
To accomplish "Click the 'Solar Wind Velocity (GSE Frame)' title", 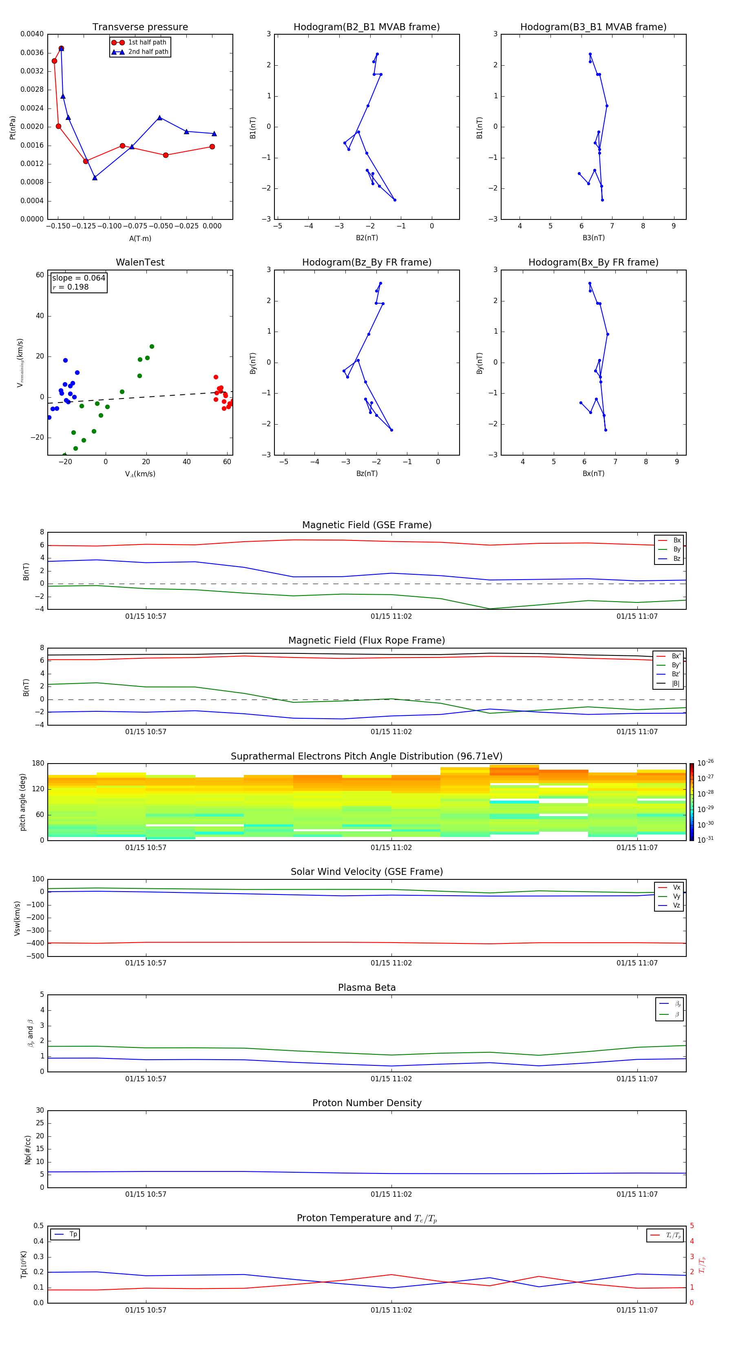I will click(367, 872).
